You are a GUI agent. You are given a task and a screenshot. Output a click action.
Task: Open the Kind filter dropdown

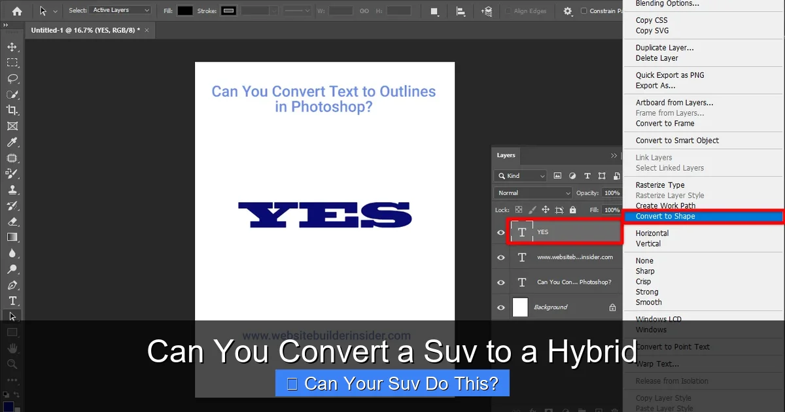tap(520, 176)
